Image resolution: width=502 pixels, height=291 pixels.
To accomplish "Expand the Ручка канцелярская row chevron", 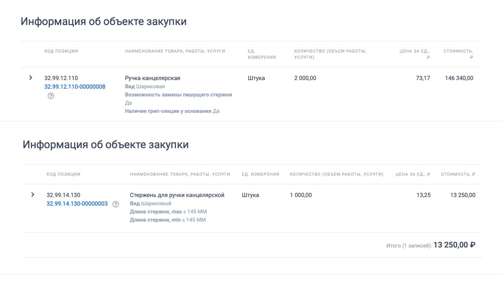I will (31, 78).
